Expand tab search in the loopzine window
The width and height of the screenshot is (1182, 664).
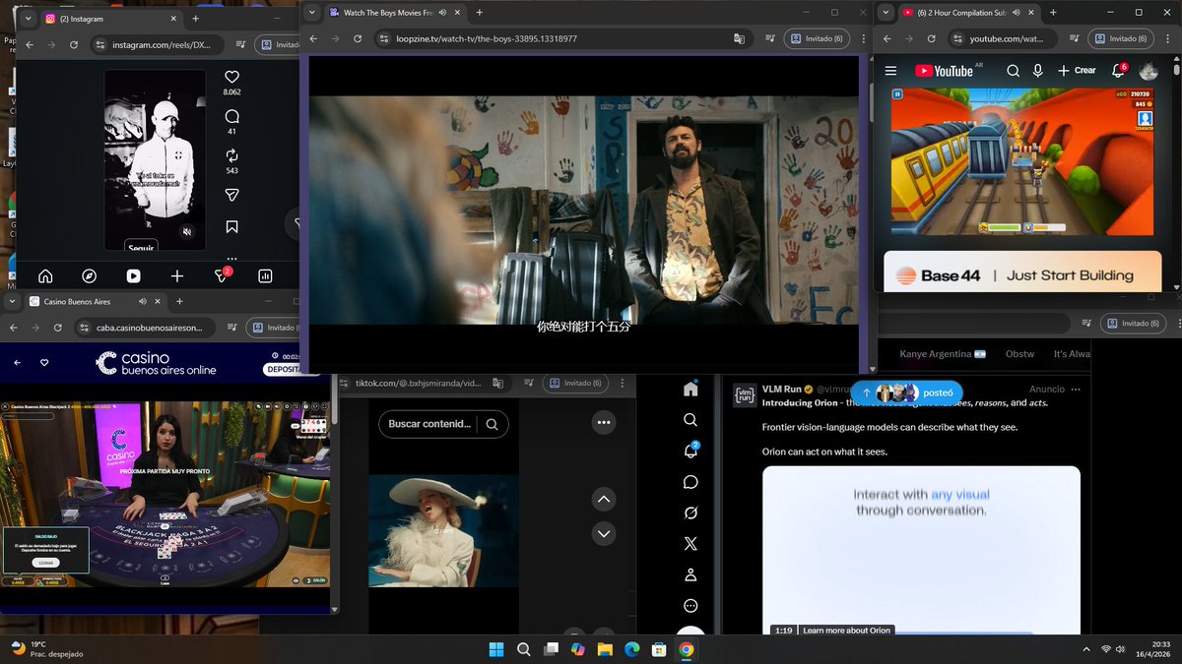tap(311, 12)
